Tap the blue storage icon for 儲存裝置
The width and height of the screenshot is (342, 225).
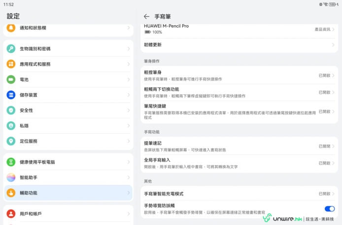(x=11, y=95)
